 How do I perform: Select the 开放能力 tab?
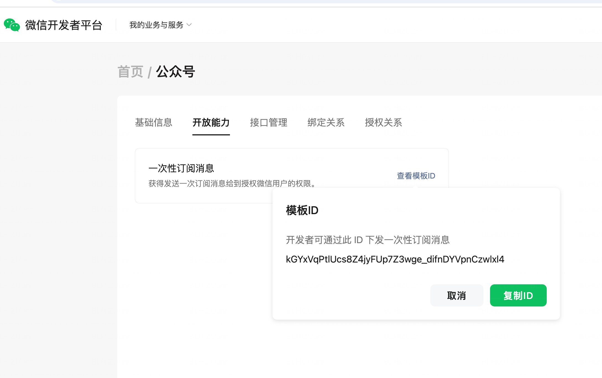211,122
